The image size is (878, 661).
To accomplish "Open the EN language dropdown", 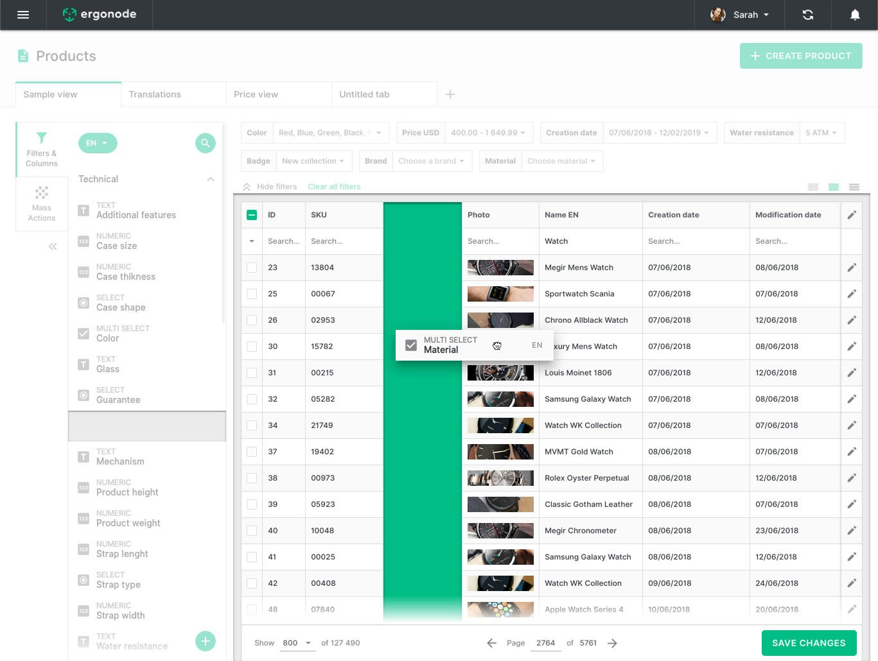I will tap(98, 143).
